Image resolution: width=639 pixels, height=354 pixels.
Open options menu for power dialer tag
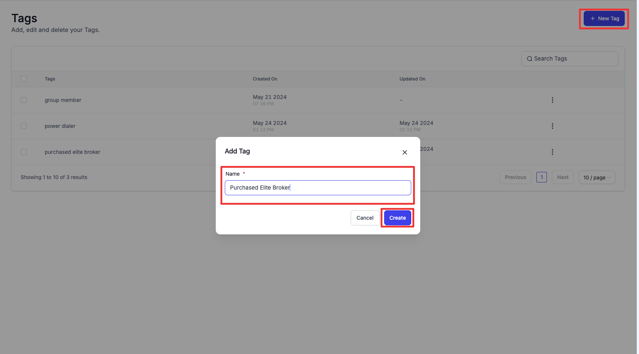(552, 126)
